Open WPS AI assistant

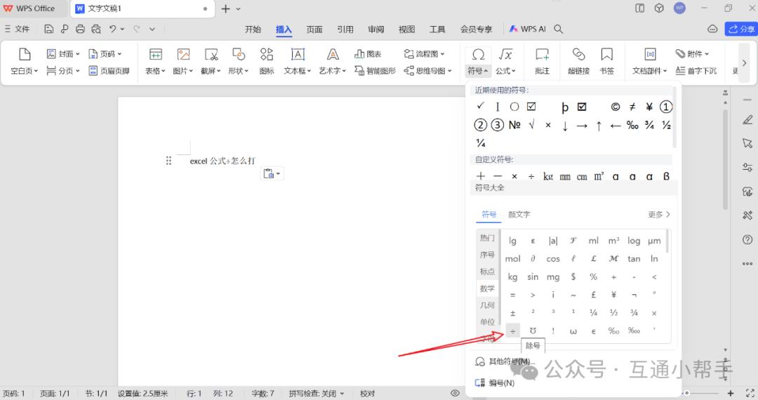(527, 29)
